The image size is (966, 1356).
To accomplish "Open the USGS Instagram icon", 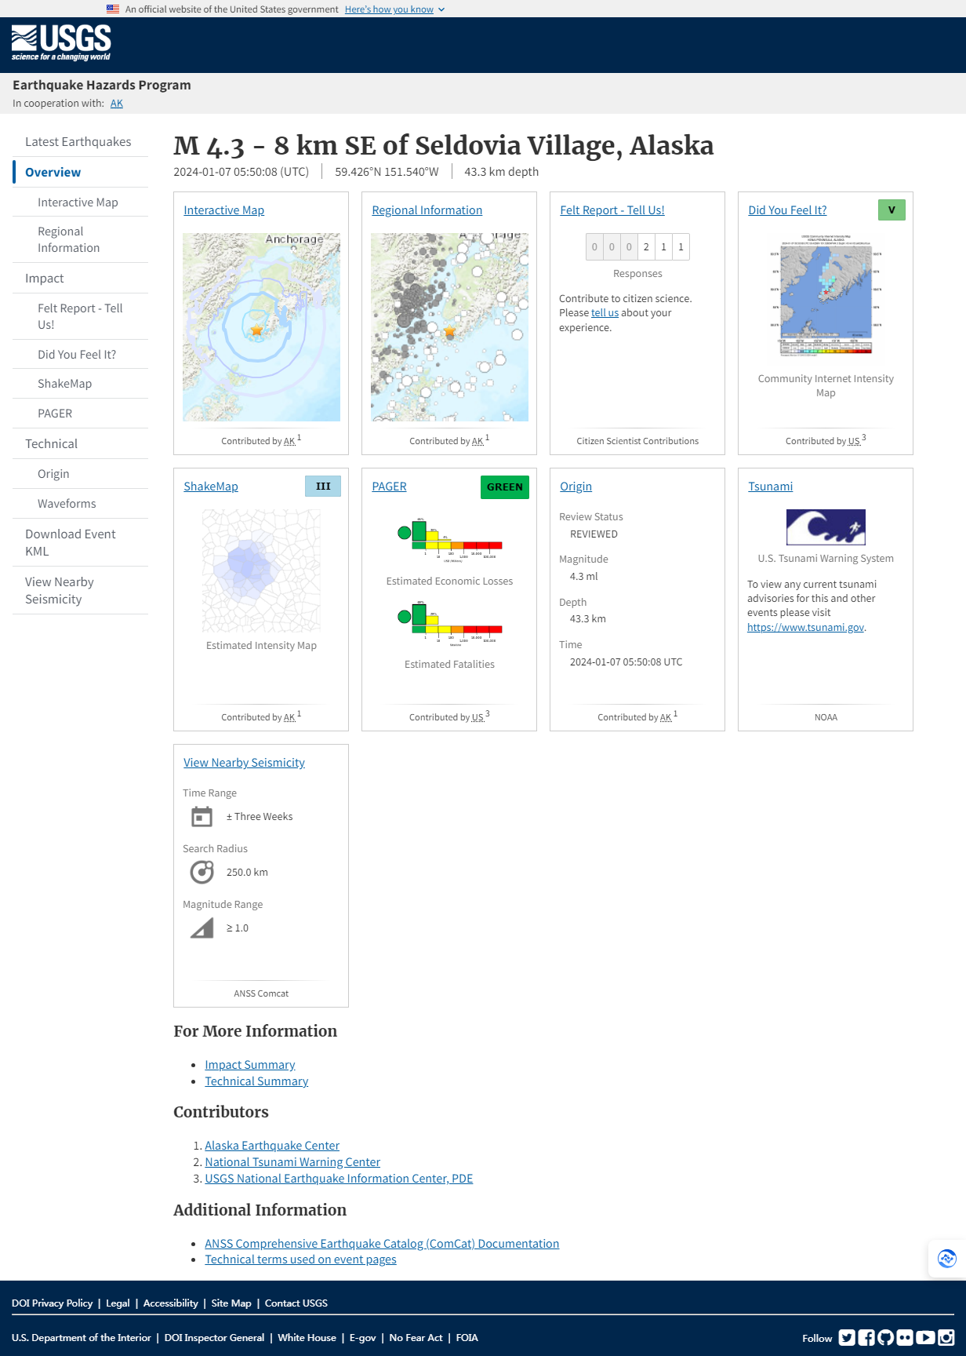I will [x=946, y=1338].
